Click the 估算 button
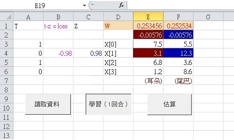The image size is (234, 140). 169,104
